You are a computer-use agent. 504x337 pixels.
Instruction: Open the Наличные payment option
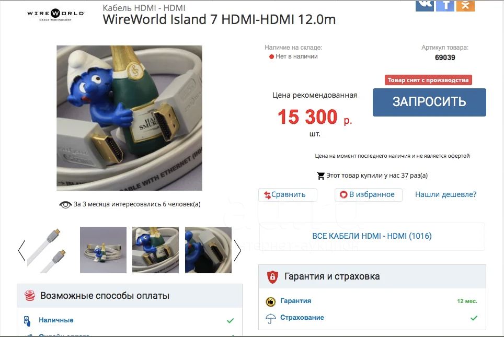click(56, 320)
